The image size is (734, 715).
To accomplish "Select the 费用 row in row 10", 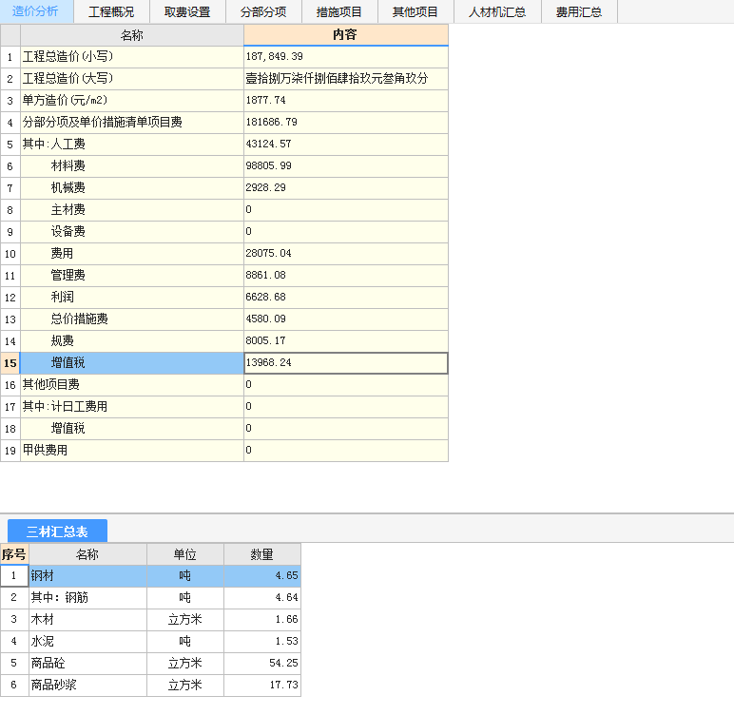I will [131, 253].
